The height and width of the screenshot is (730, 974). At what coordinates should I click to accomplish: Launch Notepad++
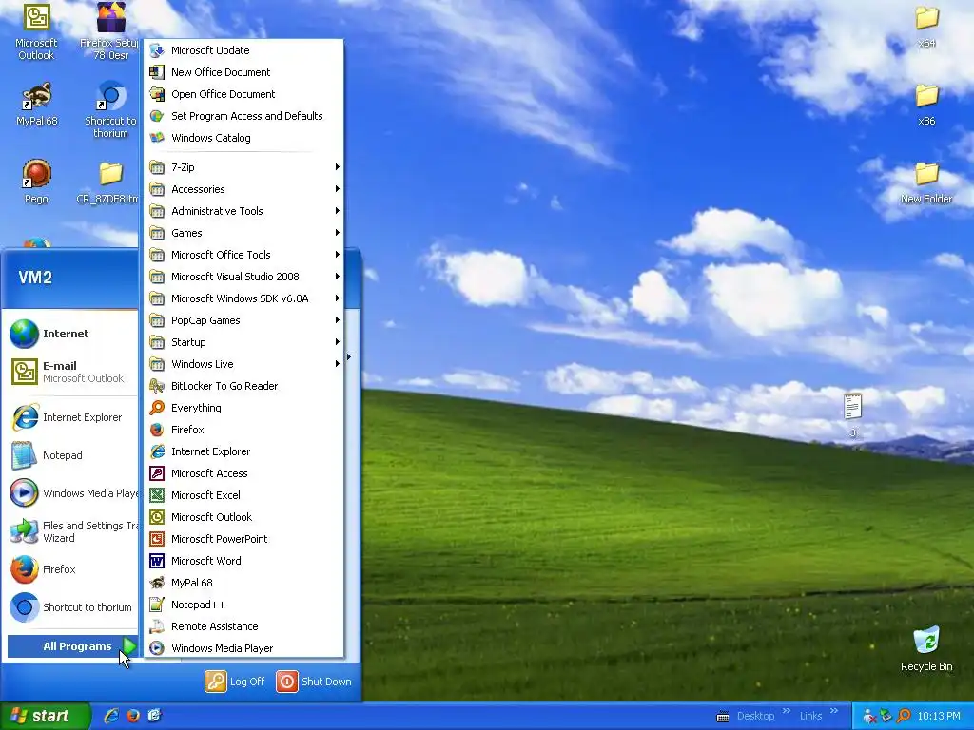[x=243, y=605]
